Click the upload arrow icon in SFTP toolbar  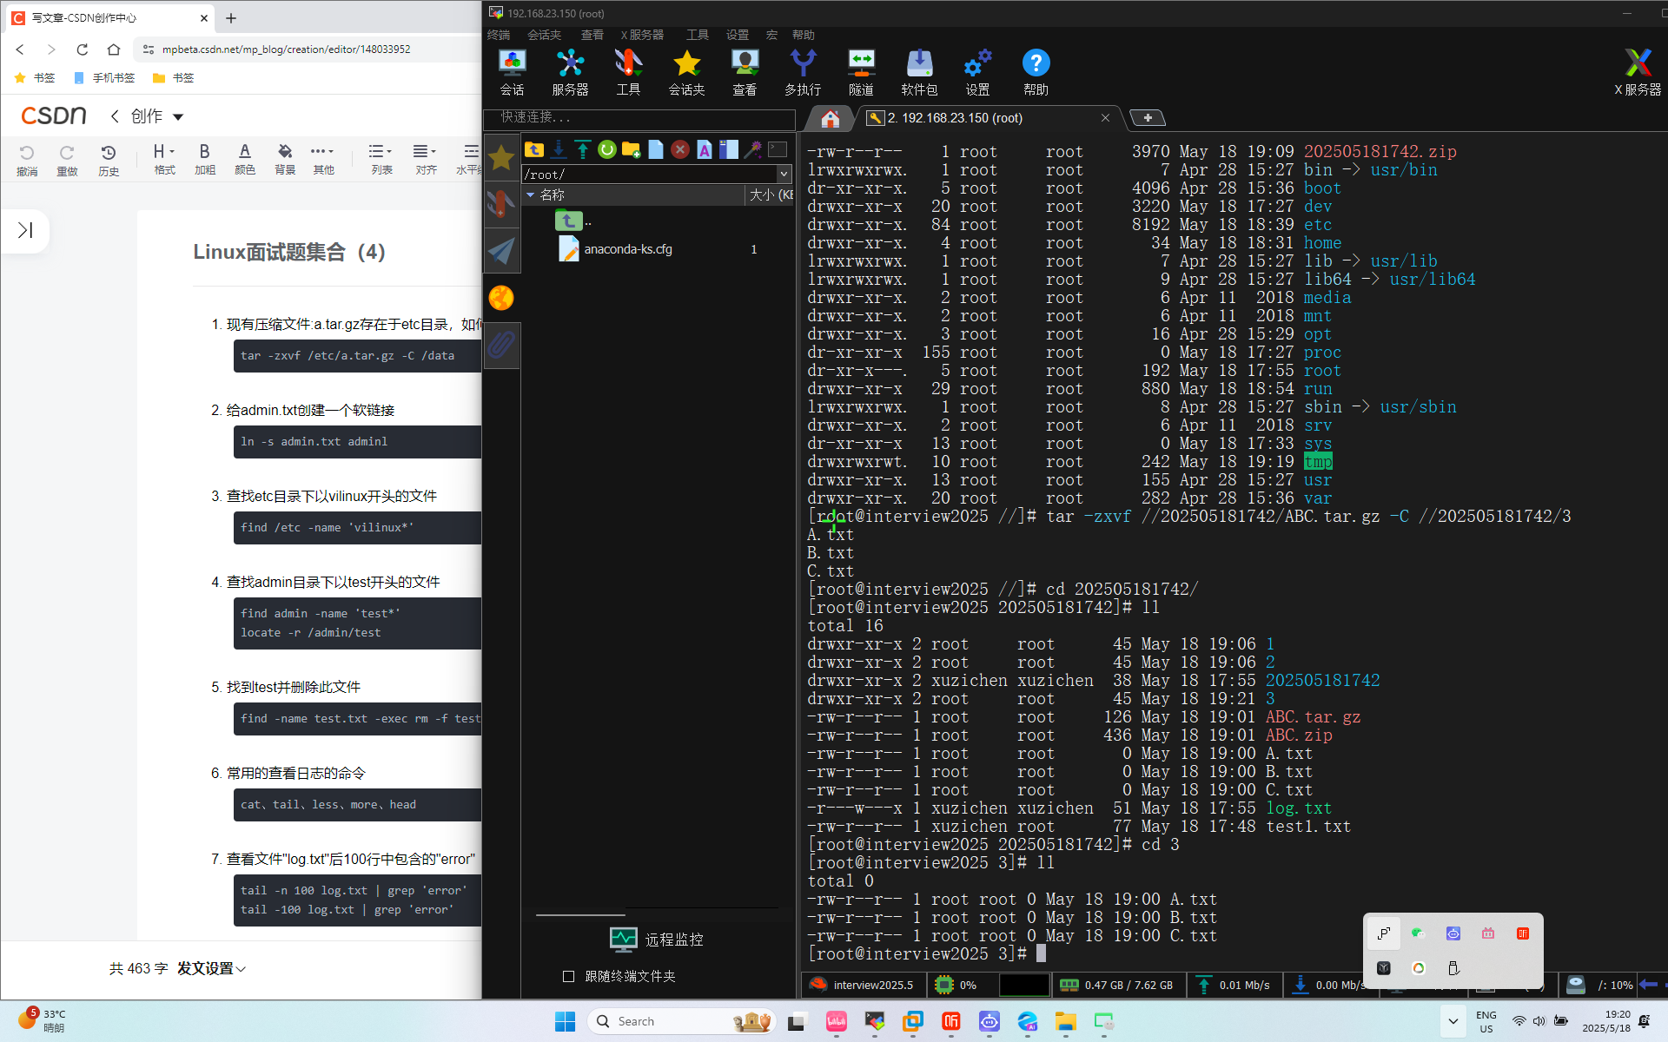pyautogui.click(x=583, y=149)
